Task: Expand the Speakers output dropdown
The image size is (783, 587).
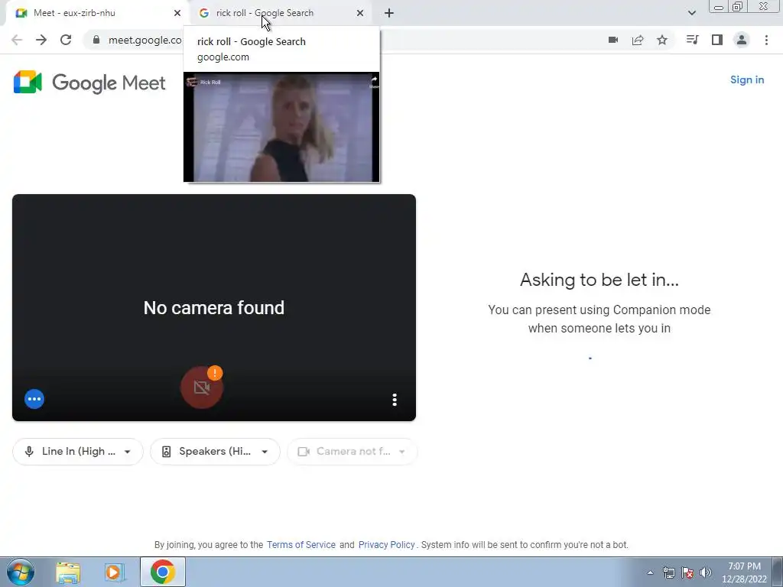Action: [215, 452]
